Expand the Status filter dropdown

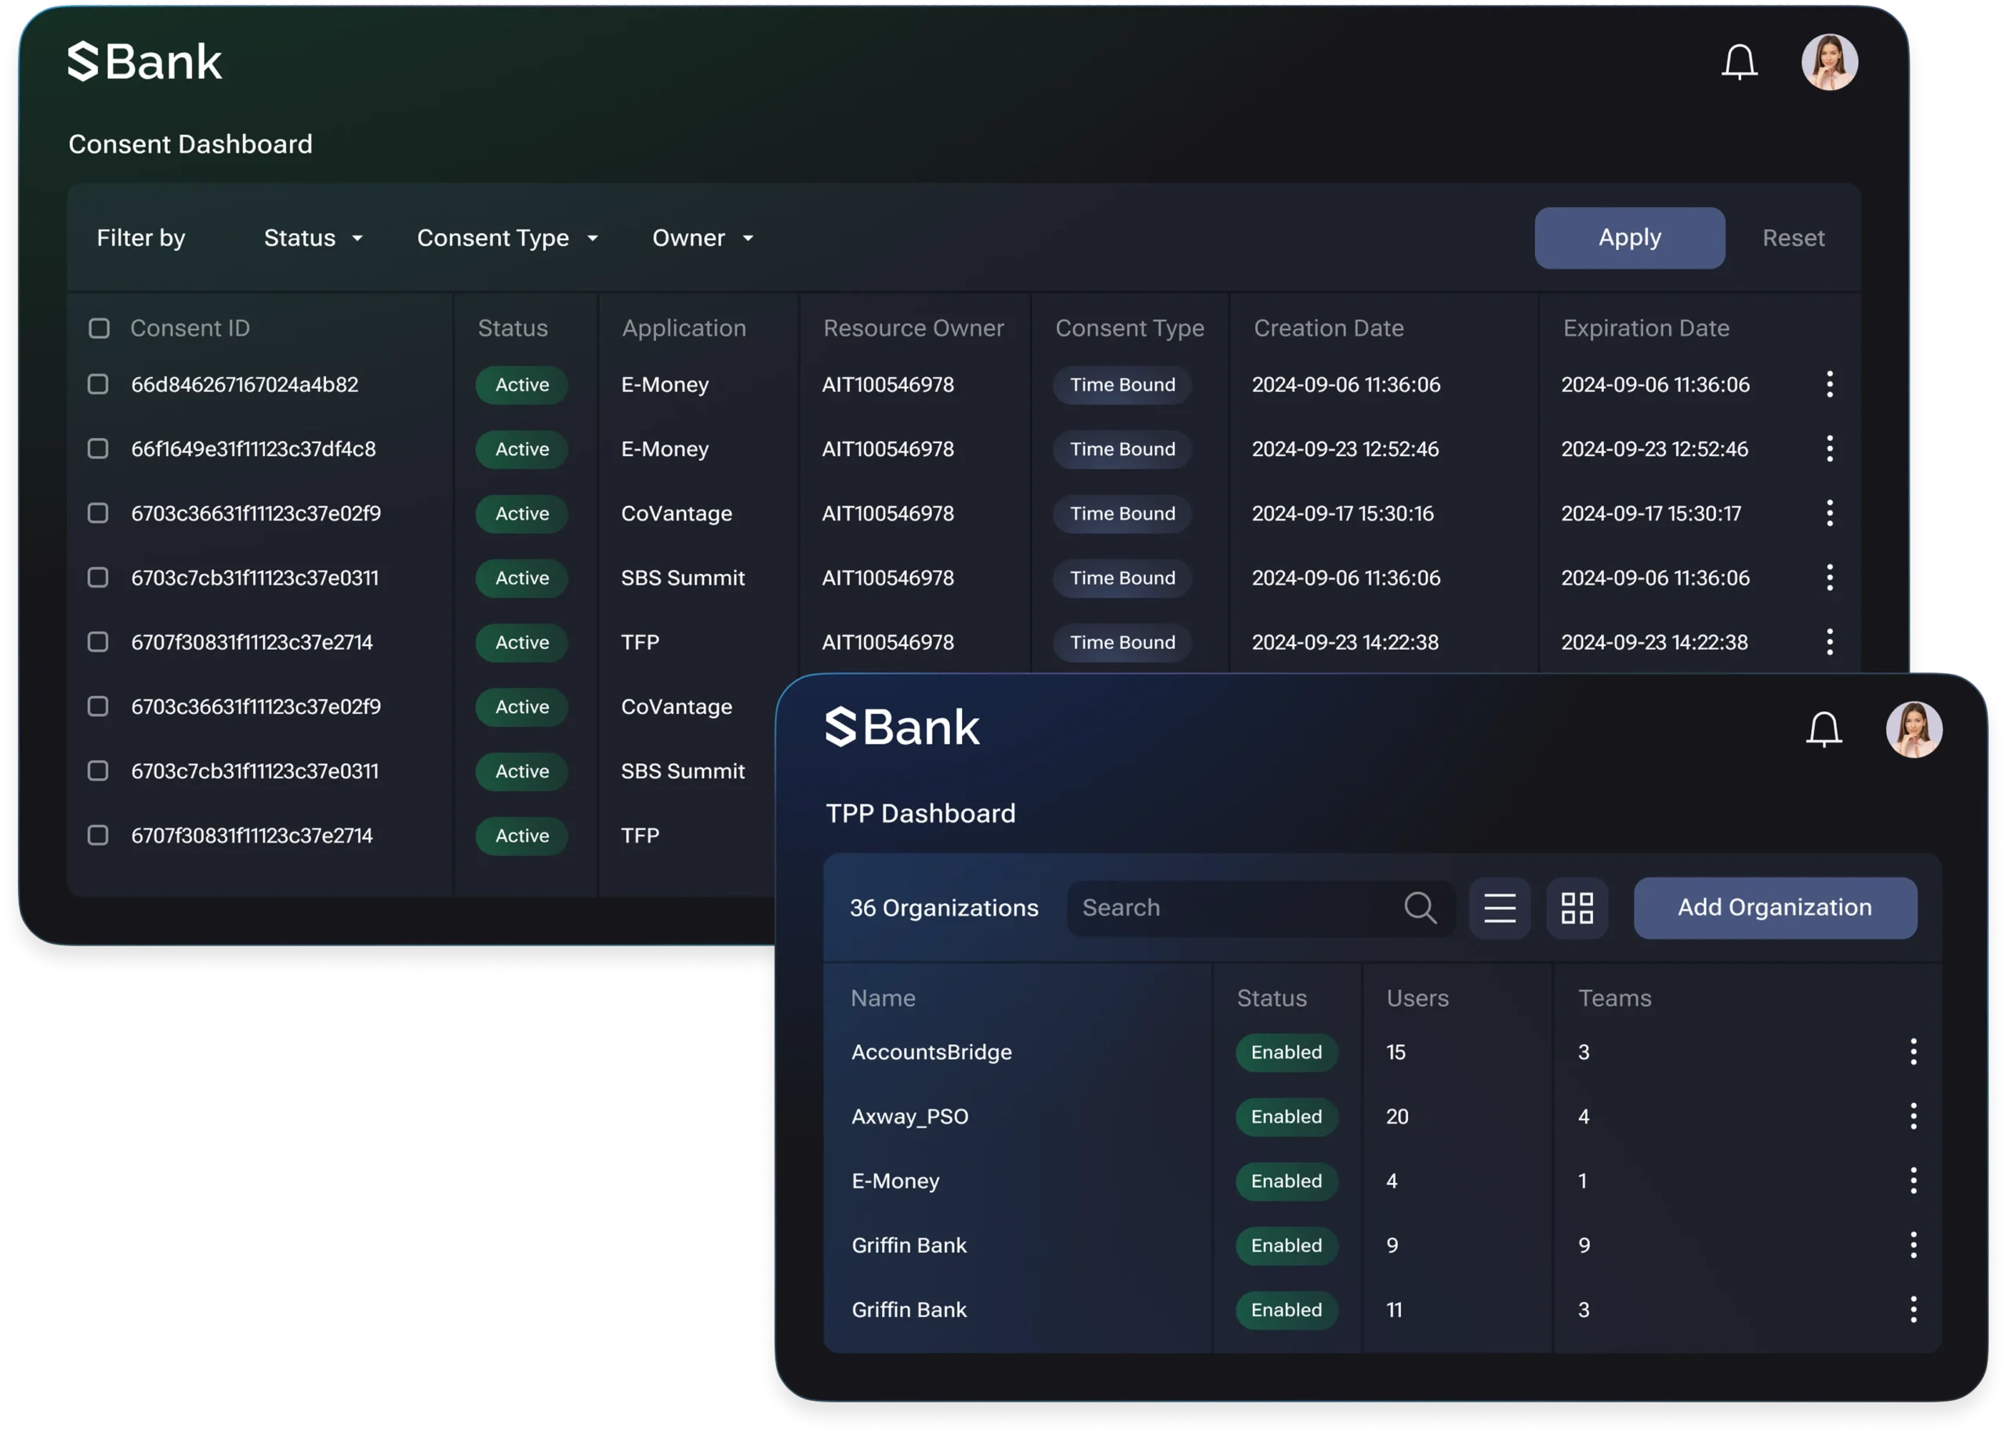click(x=313, y=238)
